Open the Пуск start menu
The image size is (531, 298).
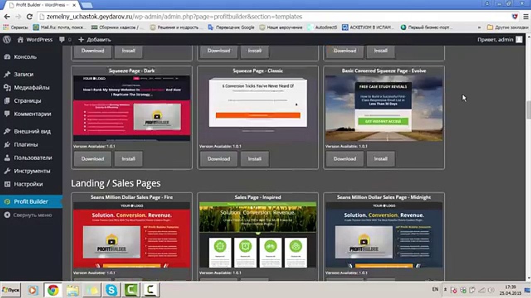(x=11, y=290)
